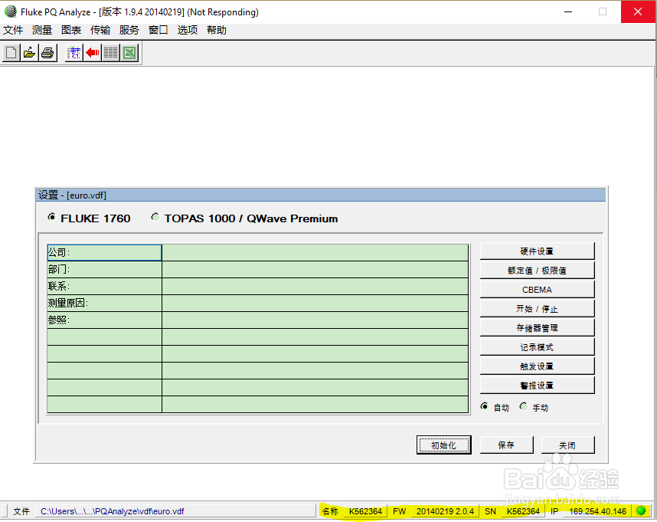Click the 触发设置 button
This screenshot has width=657, height=522.
[538, 366]
